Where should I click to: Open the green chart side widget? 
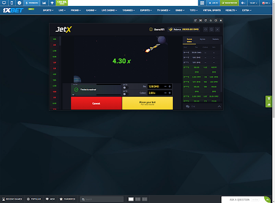click(x=269, y=104)
